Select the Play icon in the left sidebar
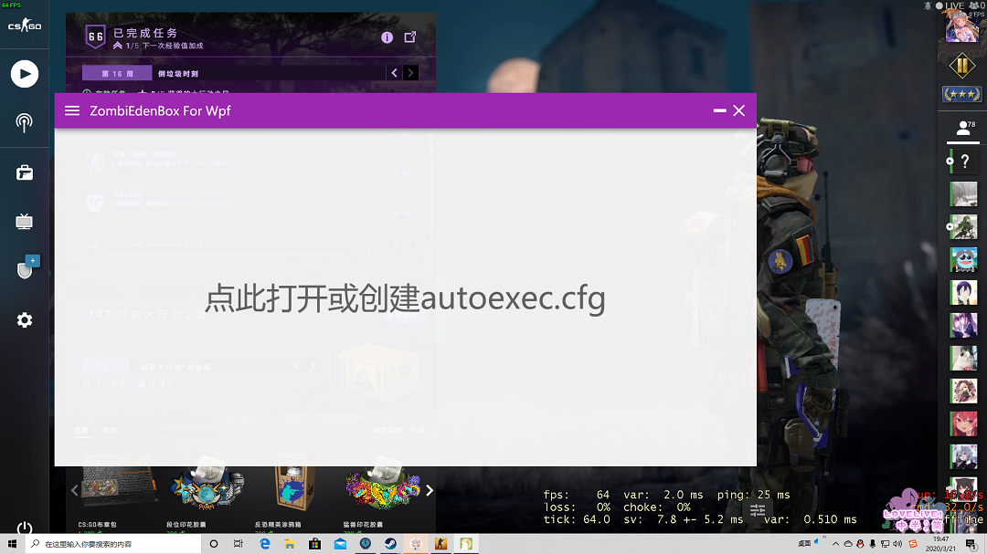The height and width of the screenshot is (554, 987). click(25, 74)
